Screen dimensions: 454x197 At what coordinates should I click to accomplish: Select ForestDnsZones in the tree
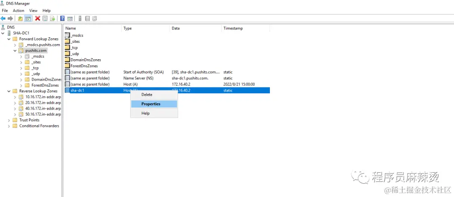pyautogui.click(x=45, y=85)
